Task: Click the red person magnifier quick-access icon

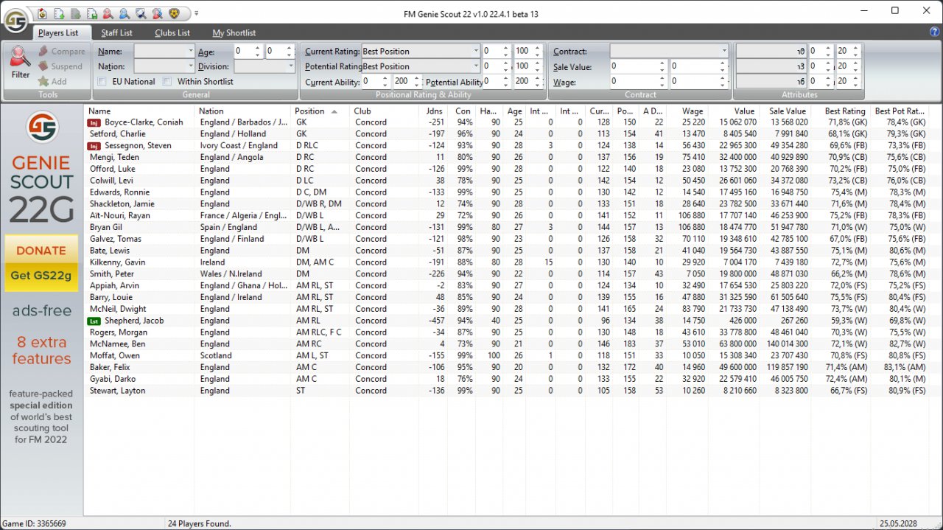Action: click(x=108, y=13)
